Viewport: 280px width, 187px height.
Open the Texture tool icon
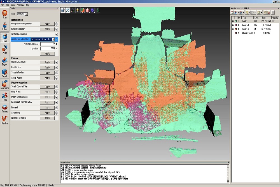(x=5, y=108)
